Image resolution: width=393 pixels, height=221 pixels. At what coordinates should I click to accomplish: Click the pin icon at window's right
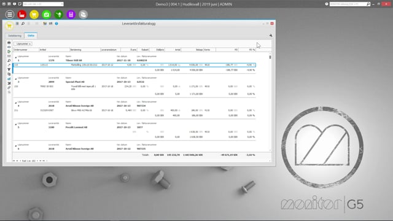coord(271,36)
